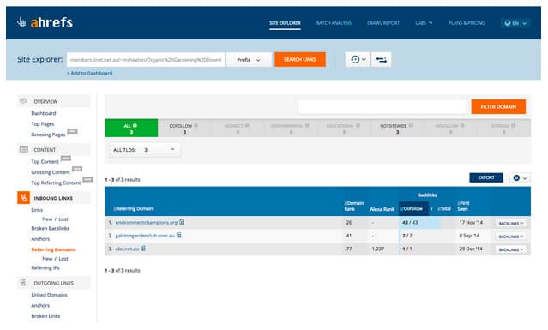Open external link icon beside abc.net.au

[x=143, y=249]
